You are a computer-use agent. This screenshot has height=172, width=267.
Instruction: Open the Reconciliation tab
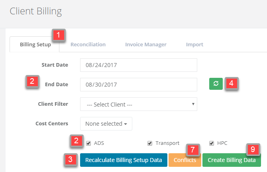(88, 45)
